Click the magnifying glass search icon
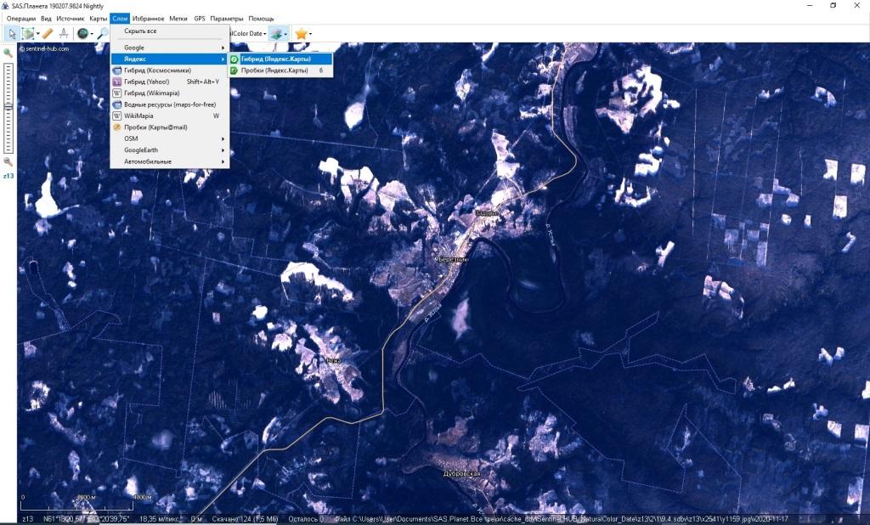Screen dimensions: 870x525 (103, 33)
